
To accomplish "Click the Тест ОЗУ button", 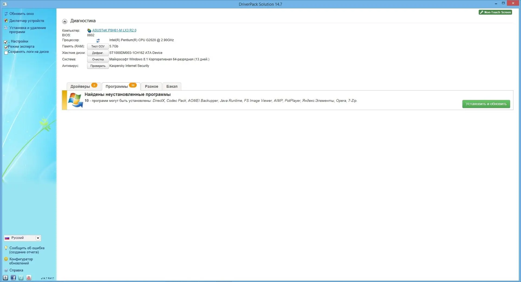I will pyautogui.click(x=98, y=46).
